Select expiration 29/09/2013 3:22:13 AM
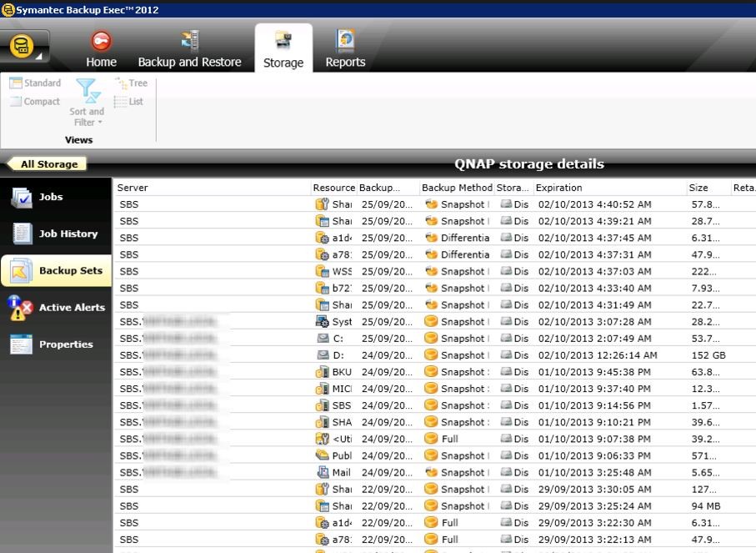The height and width of the screenshot is (553, 756). pyautogui.click(x=594, y=540)
